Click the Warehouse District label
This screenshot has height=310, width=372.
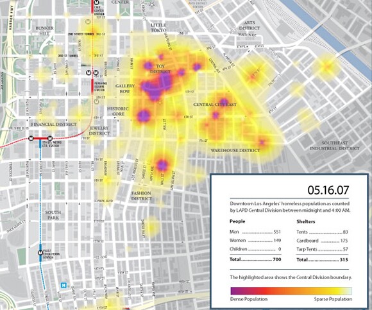(x=235, y=150)
